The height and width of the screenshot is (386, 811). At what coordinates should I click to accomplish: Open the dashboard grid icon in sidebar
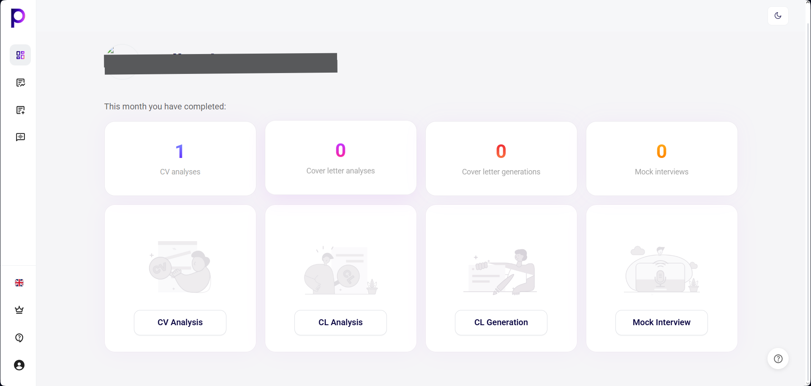pyautogui.click(x=20, y=55)
